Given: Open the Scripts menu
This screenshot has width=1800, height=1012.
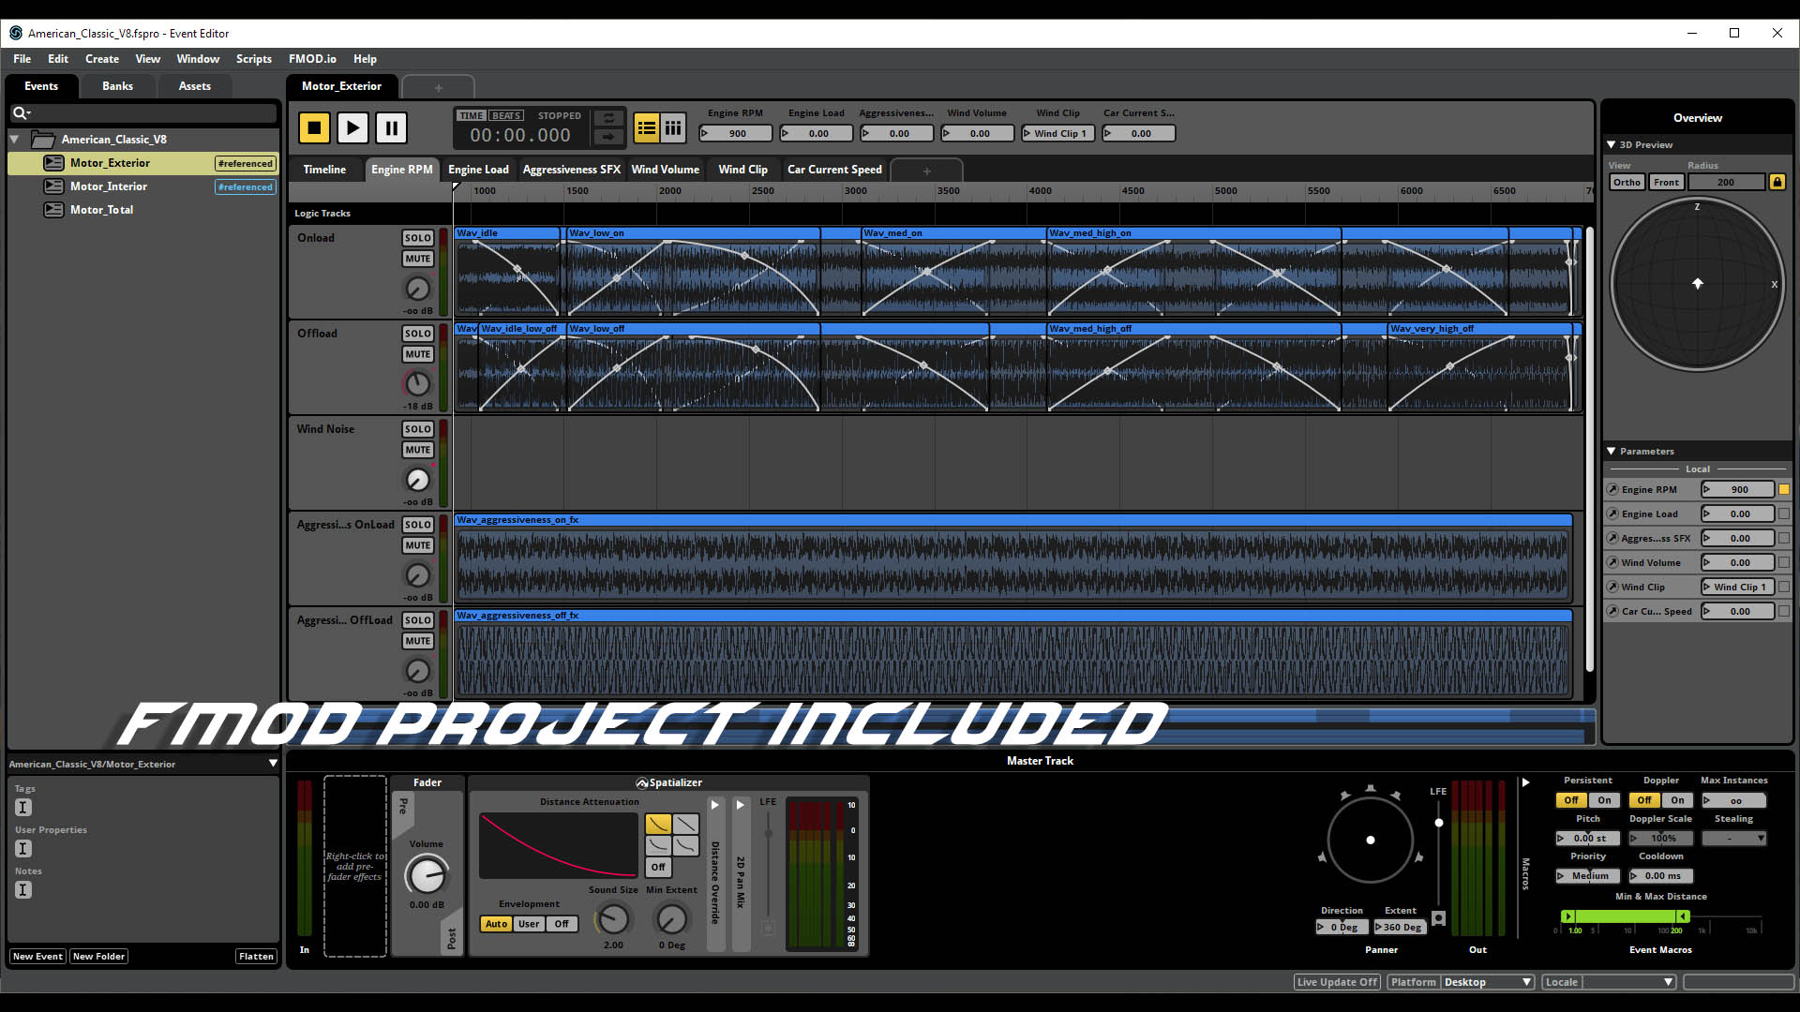Looking at the screenshot, I should coord(253,59).
